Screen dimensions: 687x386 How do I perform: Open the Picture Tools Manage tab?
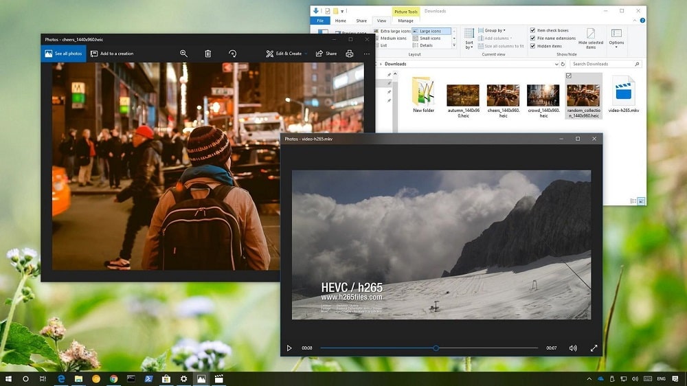[x=405, y=21]
